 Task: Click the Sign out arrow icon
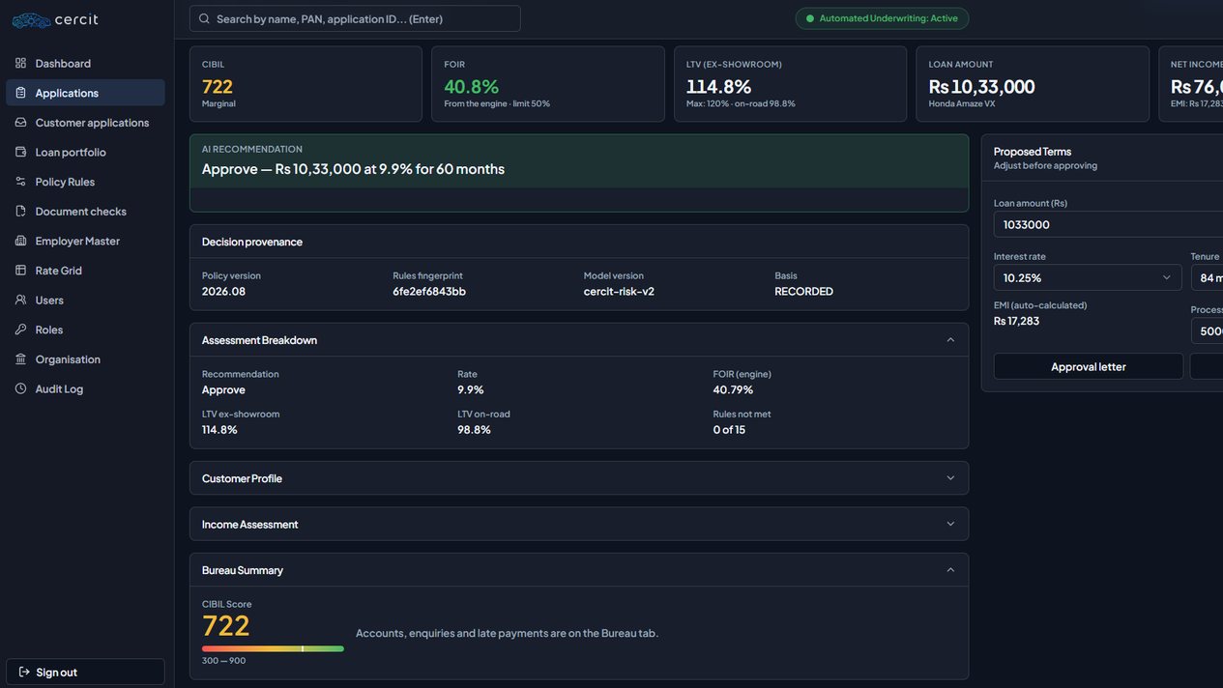pyautogui.click(x=24, y=672)
